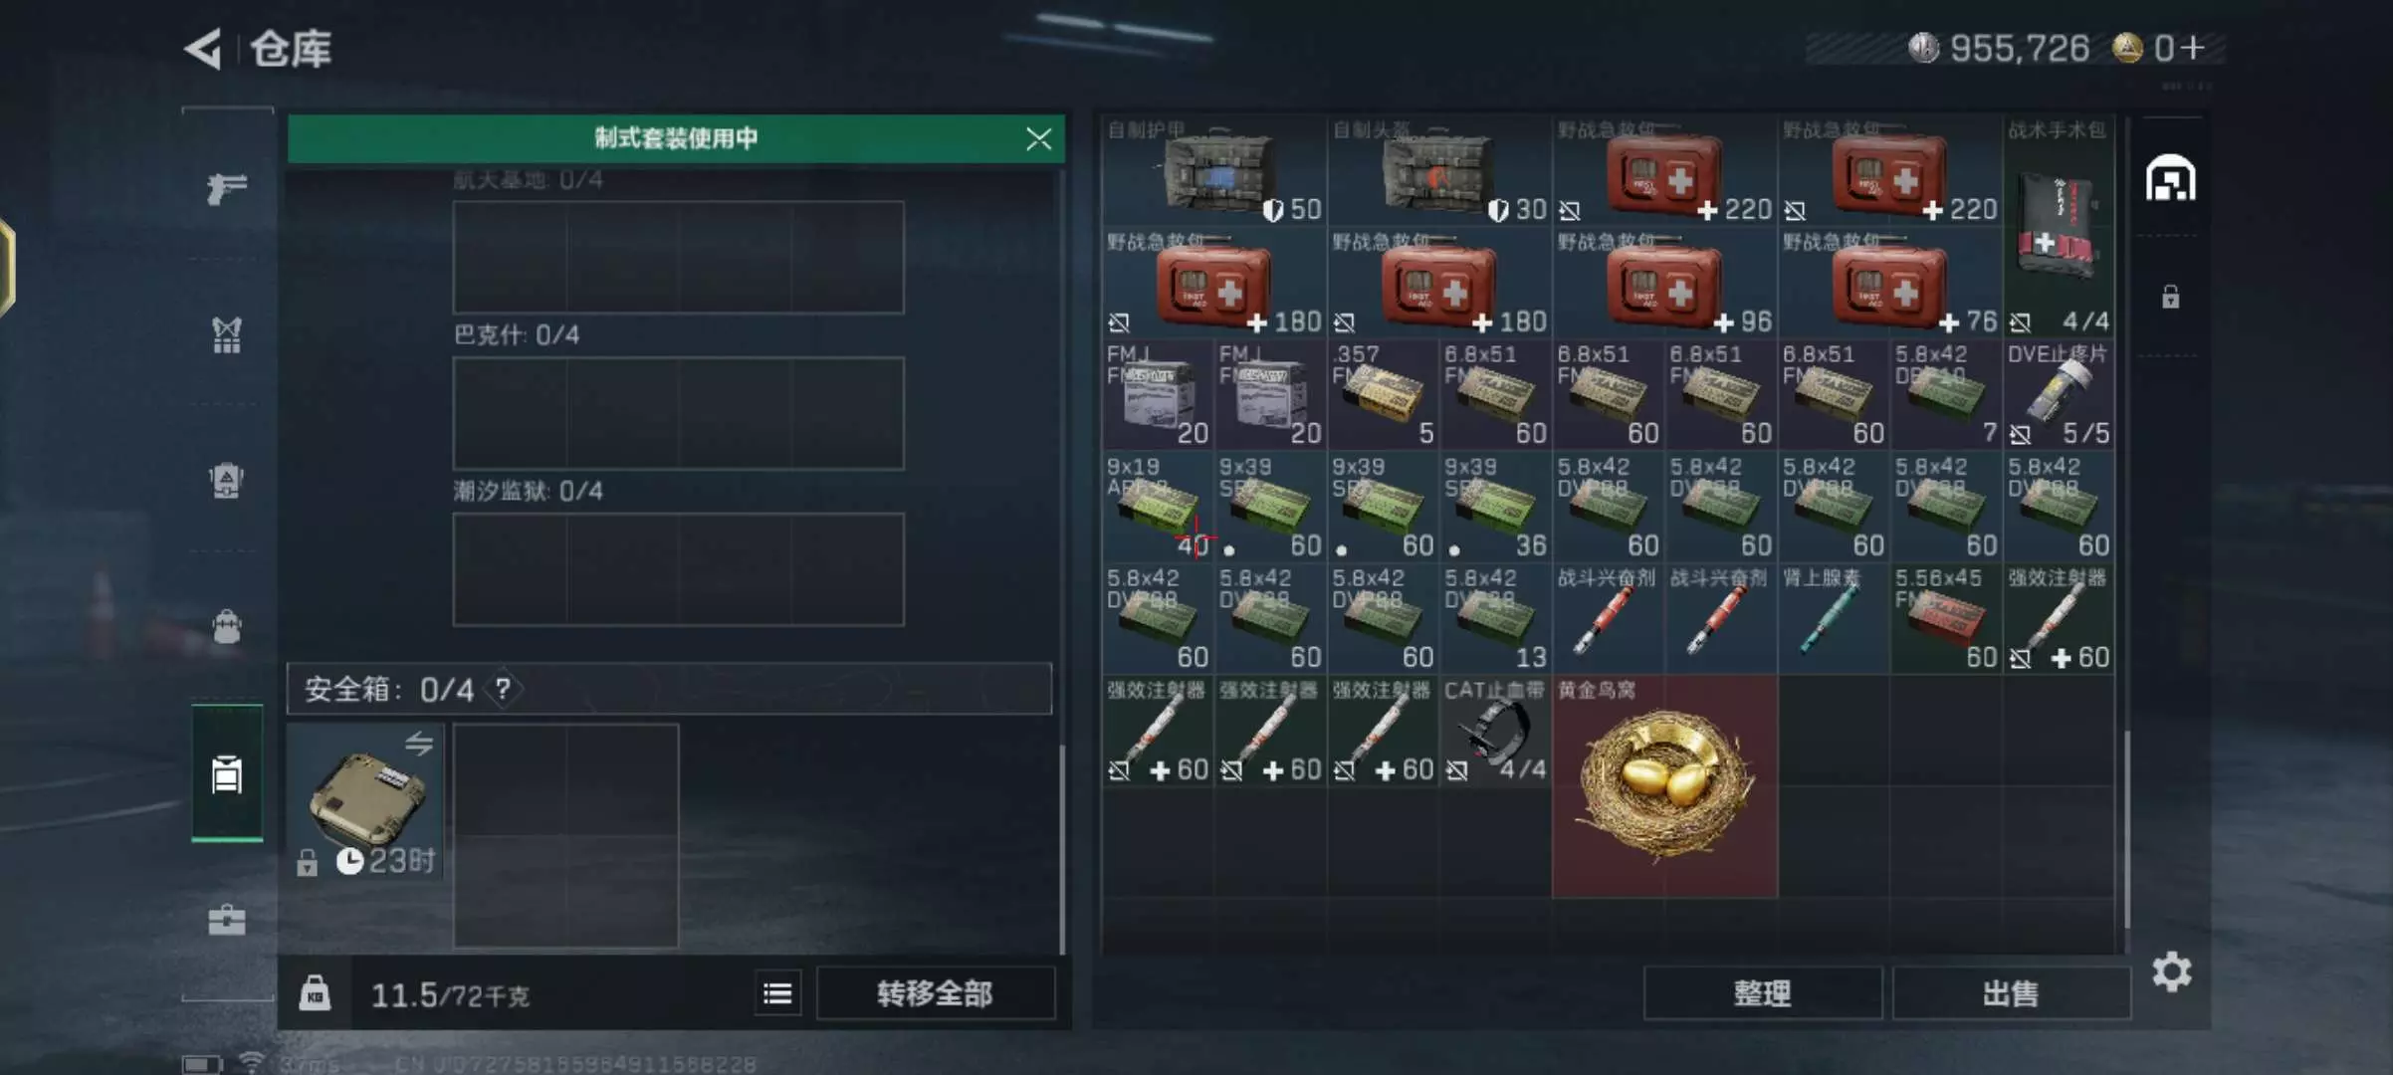Select the safe box with 23时 timer
Screen dimensions: 2393x1075
pyautogui.click(x=365, y=801)
